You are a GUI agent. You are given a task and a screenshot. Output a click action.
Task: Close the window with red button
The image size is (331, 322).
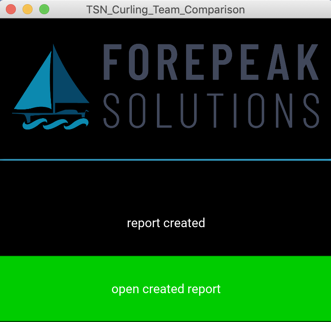11,9
